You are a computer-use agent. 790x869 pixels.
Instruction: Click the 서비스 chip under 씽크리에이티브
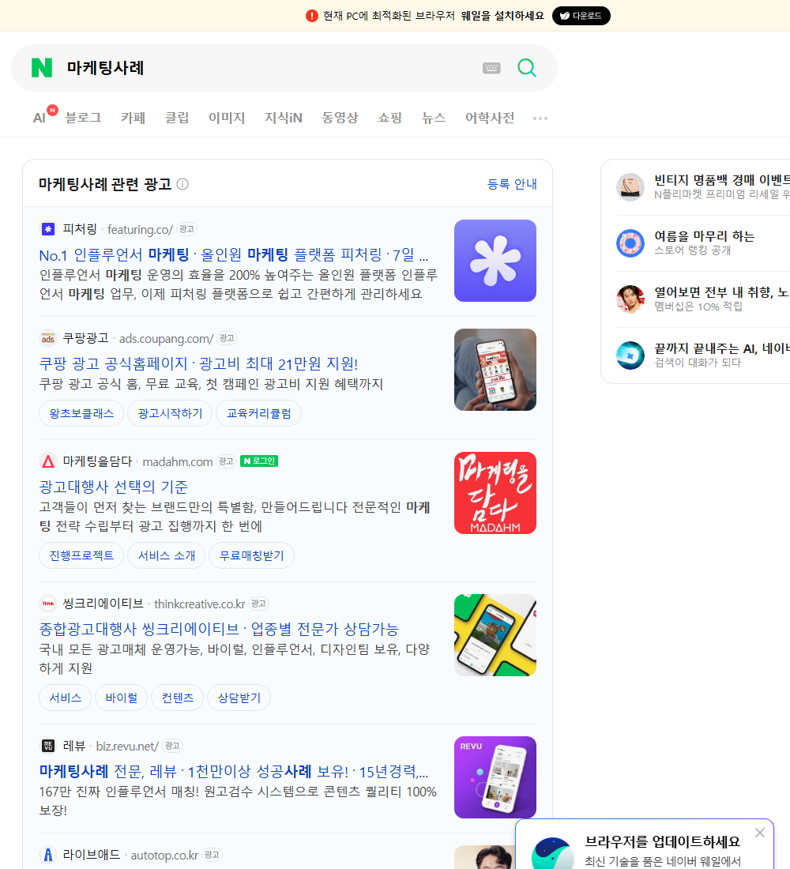[x=66, y=698]
